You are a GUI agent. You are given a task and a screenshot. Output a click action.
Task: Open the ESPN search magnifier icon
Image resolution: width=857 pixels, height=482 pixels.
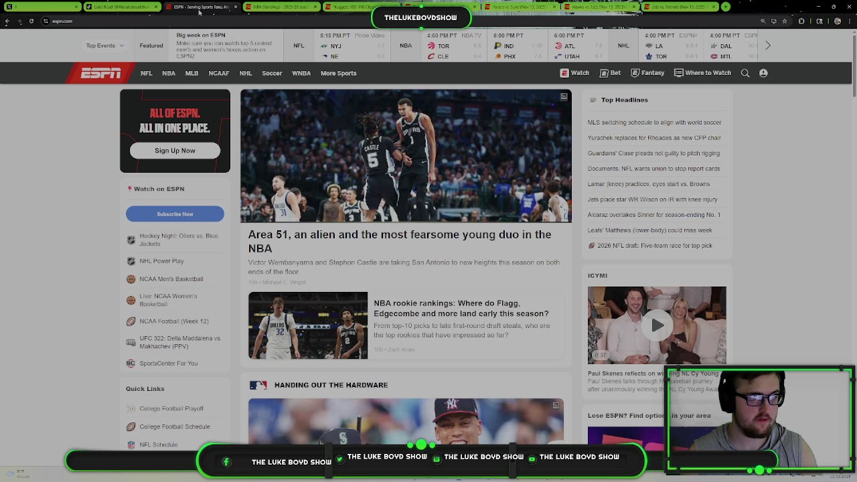click(x=745, y=73)
